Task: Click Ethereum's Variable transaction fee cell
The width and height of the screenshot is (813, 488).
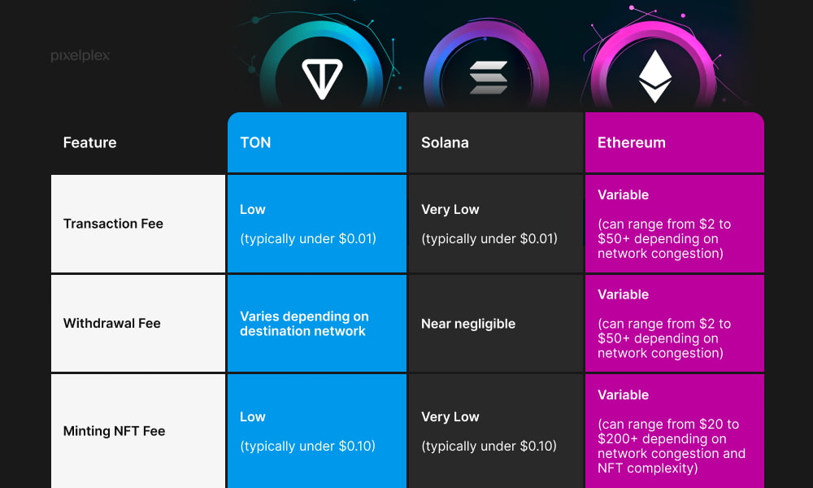Action: (675, 224)
